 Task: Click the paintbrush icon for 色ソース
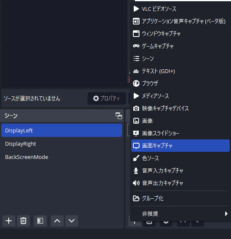point(136,158)
